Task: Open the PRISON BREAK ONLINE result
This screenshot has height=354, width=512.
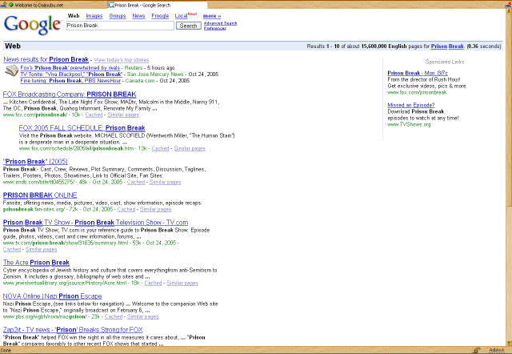Action: (40, 195)
